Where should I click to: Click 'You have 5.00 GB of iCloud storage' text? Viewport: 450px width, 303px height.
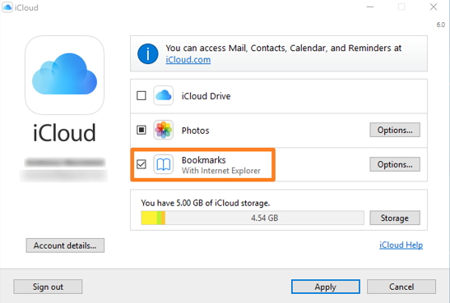(206, 203)
